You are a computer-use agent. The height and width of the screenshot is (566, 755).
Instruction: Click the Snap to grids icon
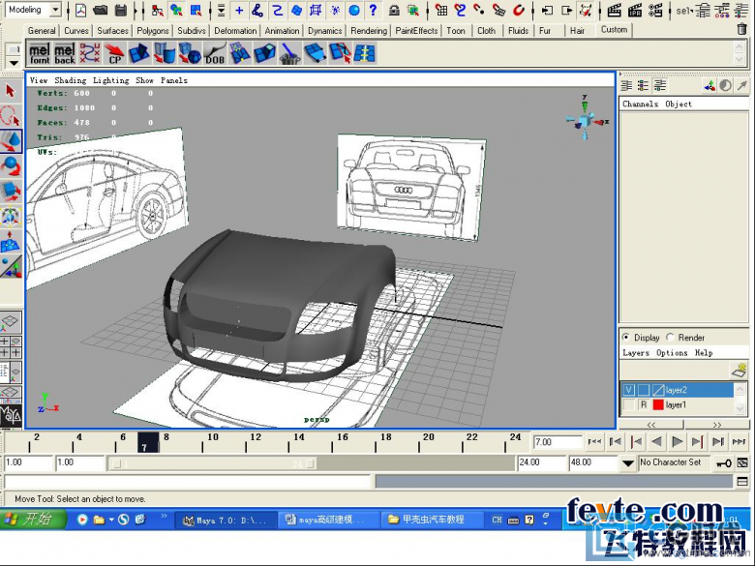click(x=441, y=10)
